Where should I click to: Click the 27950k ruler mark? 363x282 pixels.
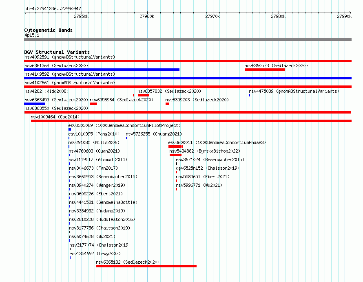click(81, 16)
